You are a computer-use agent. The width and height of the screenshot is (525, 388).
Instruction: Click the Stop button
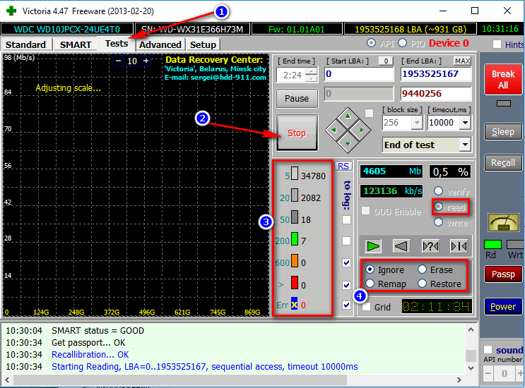(297, 133)
